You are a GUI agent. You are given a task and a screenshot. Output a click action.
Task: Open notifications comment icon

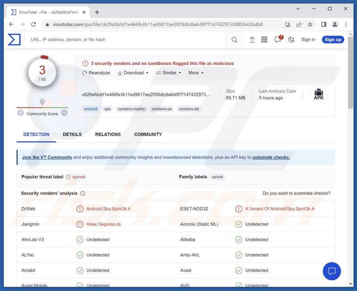[278, 39]
